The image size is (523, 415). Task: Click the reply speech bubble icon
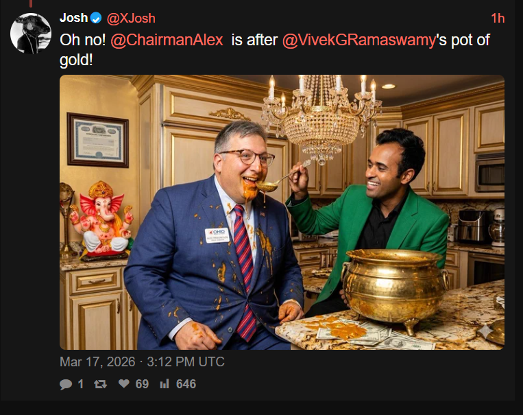[66, 384]
